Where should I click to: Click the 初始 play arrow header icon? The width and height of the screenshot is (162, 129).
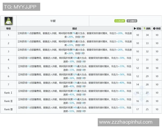(135, 28)
